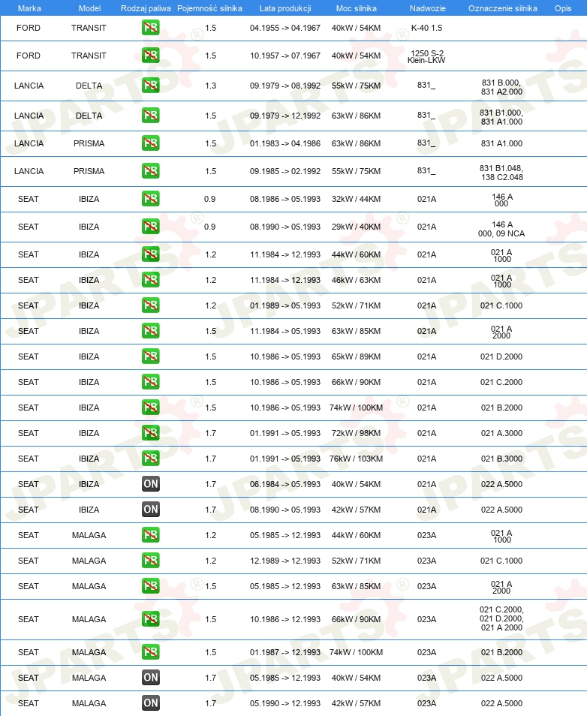Click the Nadwozie column header
This screenshot has width=587, height=716.
(428, 8)
